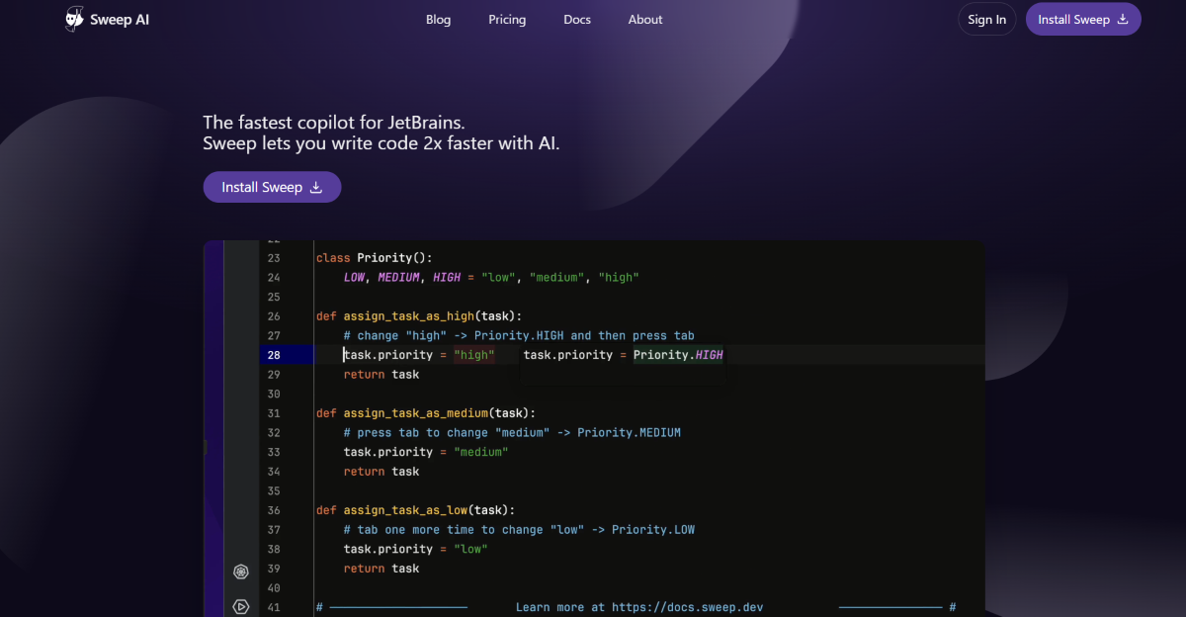Click the "Install Sweep" label below the headline
Viewport: 1186px width, 617px height.
click(x=261, y=188)
